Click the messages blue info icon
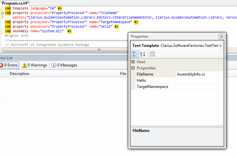237x157 pixels. tap(54, 65)
